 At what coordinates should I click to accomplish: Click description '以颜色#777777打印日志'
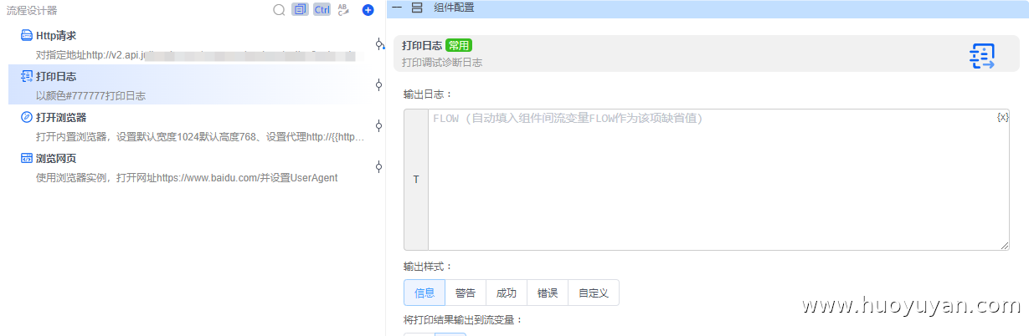click(90, 96)
